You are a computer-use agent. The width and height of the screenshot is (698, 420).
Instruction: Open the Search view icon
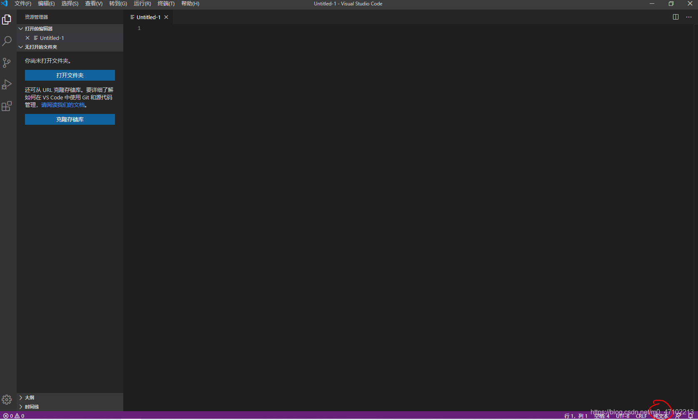click(7, 41)
